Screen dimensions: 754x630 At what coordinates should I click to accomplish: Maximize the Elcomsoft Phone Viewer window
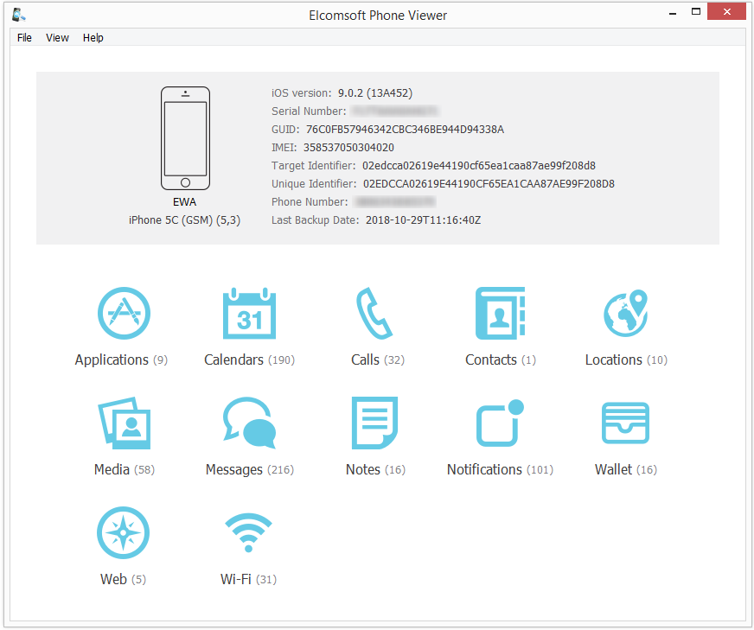(x=696, y=12)
